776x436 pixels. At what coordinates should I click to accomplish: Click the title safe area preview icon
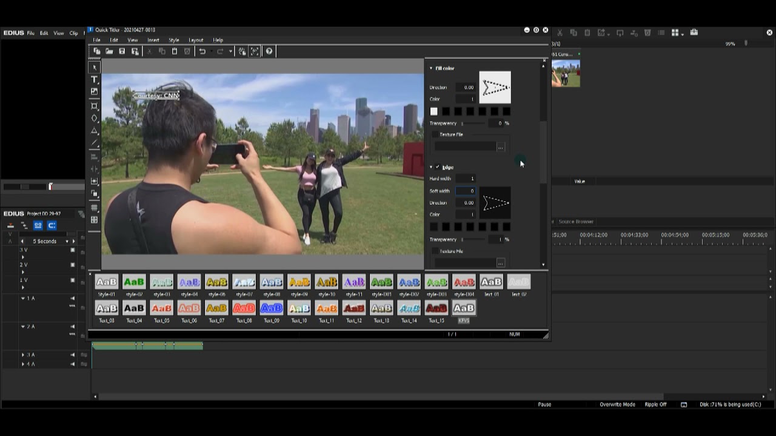pyautogui.click(x=255, y=51)
